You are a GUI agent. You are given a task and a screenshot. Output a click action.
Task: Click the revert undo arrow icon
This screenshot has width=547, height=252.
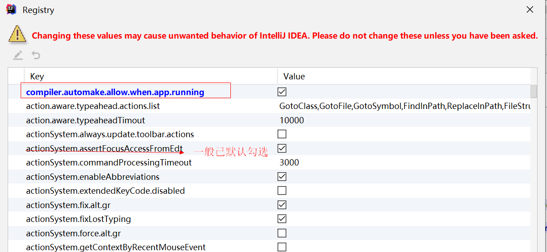[x=36, y=55]
